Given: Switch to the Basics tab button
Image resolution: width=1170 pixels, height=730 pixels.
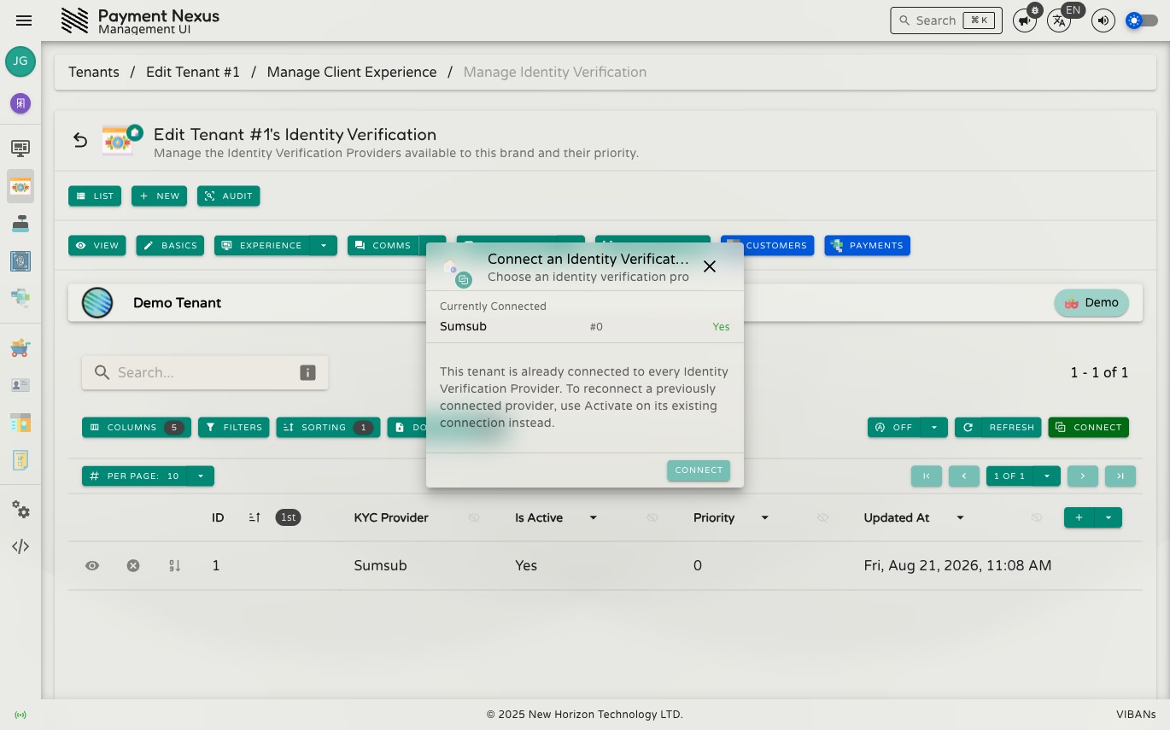Looking at the screenshot, I should click(x=170, y=245).
